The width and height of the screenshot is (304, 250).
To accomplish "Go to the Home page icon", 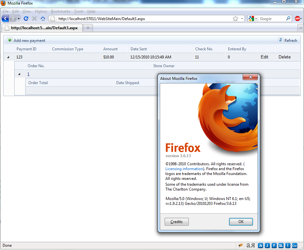I will (43, 19).
